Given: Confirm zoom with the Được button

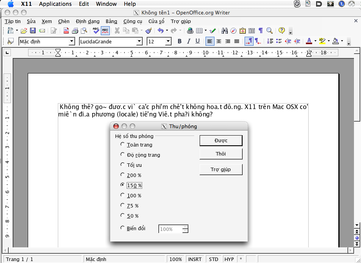Looking at the screenshot, I should (x=221, y=140).
